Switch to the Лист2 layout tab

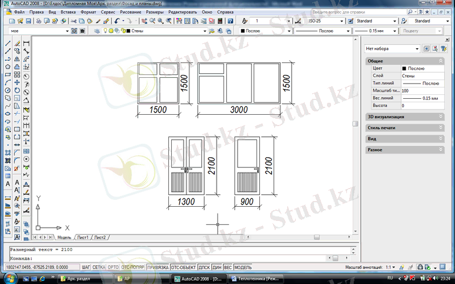pos(100,237)
